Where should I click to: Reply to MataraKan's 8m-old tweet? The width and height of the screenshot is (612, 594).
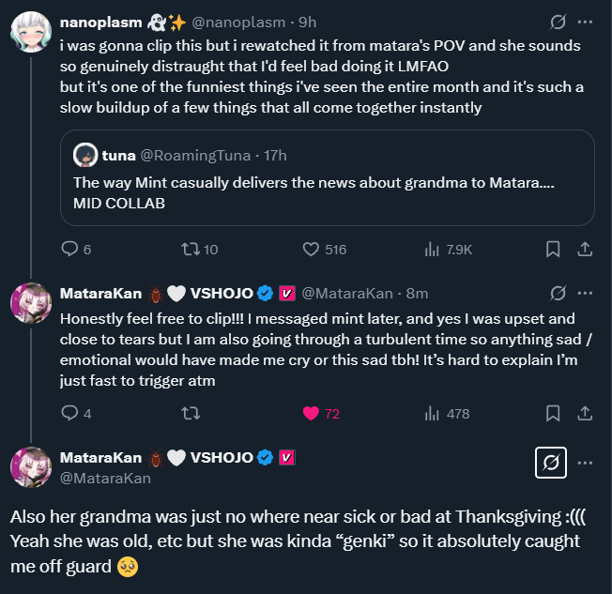[69, 413]
